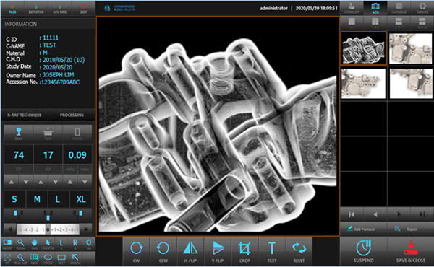Image resolution: width=434 pixels, height=267 pixels.
Task: Draw with the Rect tool
Action: click(x=61, y=259)
